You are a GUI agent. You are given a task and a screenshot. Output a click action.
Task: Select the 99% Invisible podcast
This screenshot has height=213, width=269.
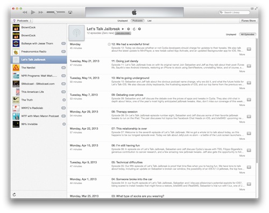39,124
